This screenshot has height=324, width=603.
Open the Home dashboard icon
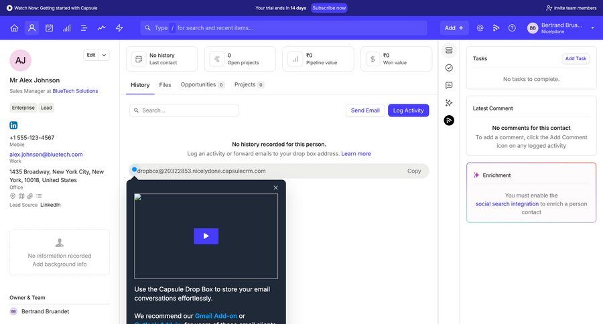tap(14, 28)
